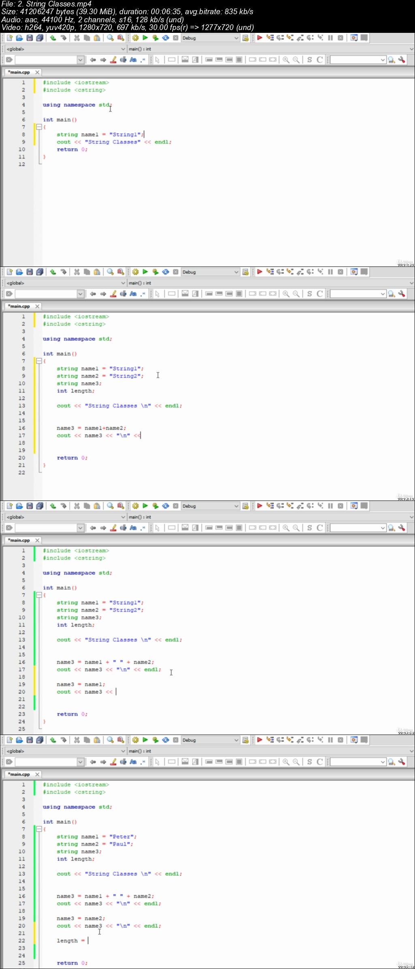Click search field in frame with only name1 declared
This screenshot has width=415, height=969.
click(x=49, y=60)
